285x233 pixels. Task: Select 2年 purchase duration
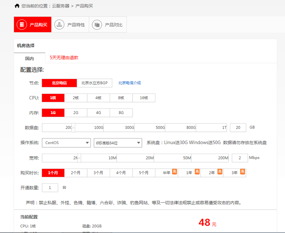212,173
